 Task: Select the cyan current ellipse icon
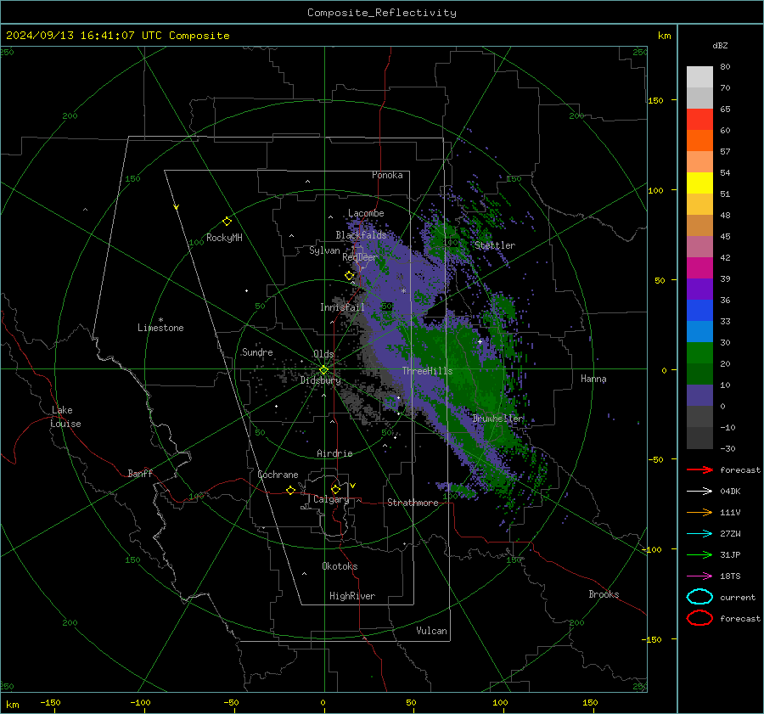pyautogui.click(x=699, y=597)
